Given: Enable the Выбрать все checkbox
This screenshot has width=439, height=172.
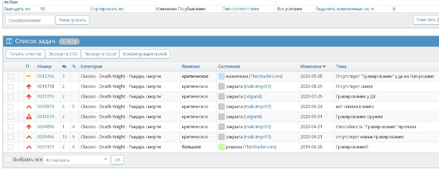Looking at the screenshot, I should (x=9, y=160).
